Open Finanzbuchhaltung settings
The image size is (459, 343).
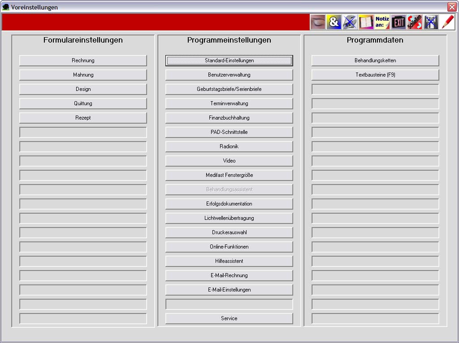(x=229, y=118)
